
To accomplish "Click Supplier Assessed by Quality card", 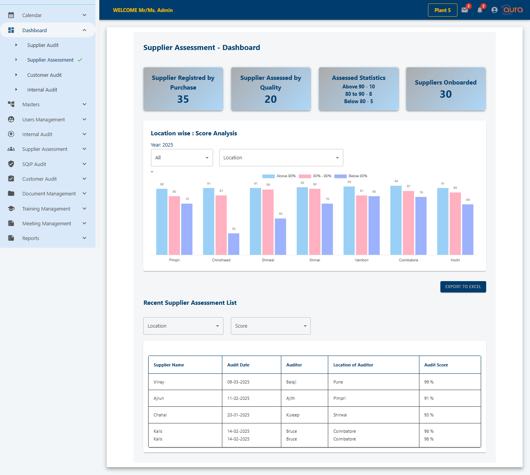I will click(271, 89).
